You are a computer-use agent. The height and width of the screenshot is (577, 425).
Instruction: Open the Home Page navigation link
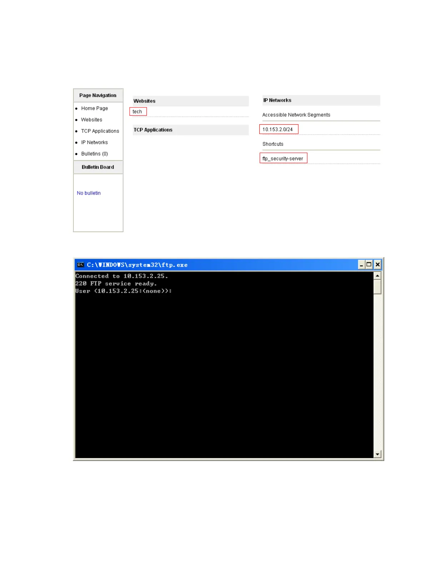(94, 108)
